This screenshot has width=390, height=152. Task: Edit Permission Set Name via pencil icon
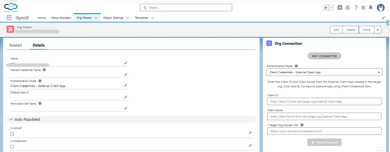pyautogui.click(x=126, y=108)
